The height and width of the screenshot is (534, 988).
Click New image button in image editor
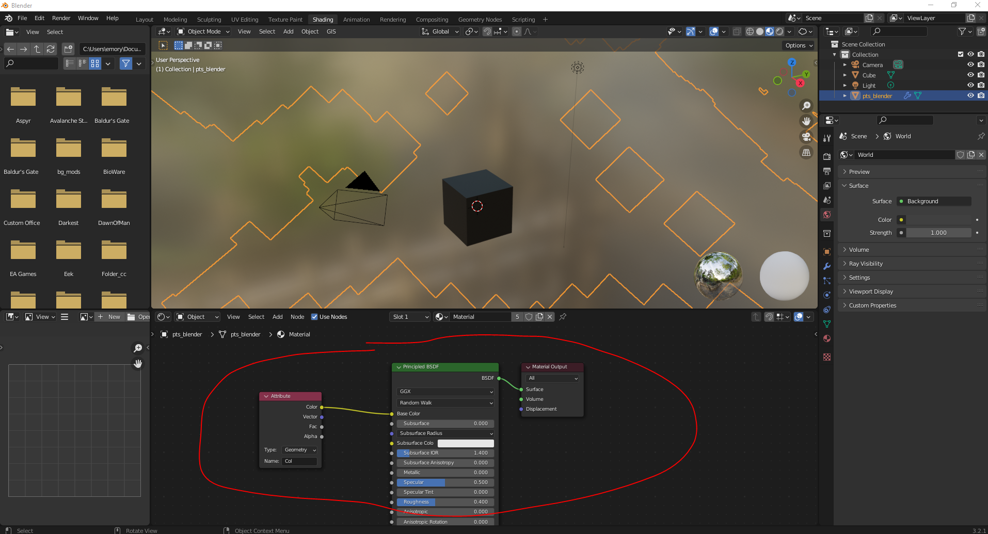click(109, 317)
